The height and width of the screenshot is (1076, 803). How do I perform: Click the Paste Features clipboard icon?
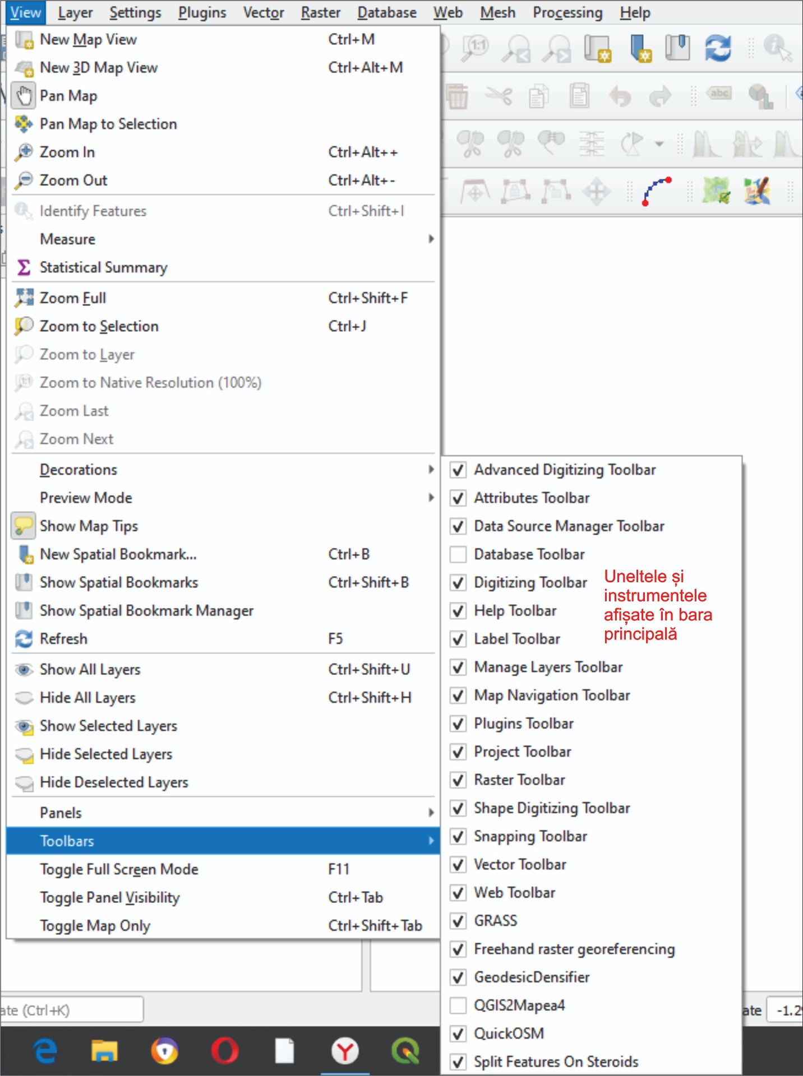(x=579, y=96)
